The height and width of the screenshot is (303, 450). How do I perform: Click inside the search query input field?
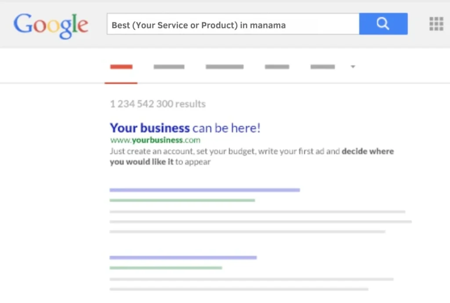click(233, 25)
